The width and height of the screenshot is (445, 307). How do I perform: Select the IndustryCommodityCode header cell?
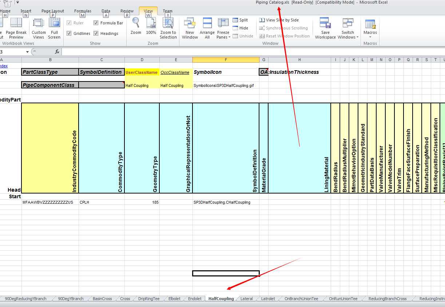(x=50, y=148)
